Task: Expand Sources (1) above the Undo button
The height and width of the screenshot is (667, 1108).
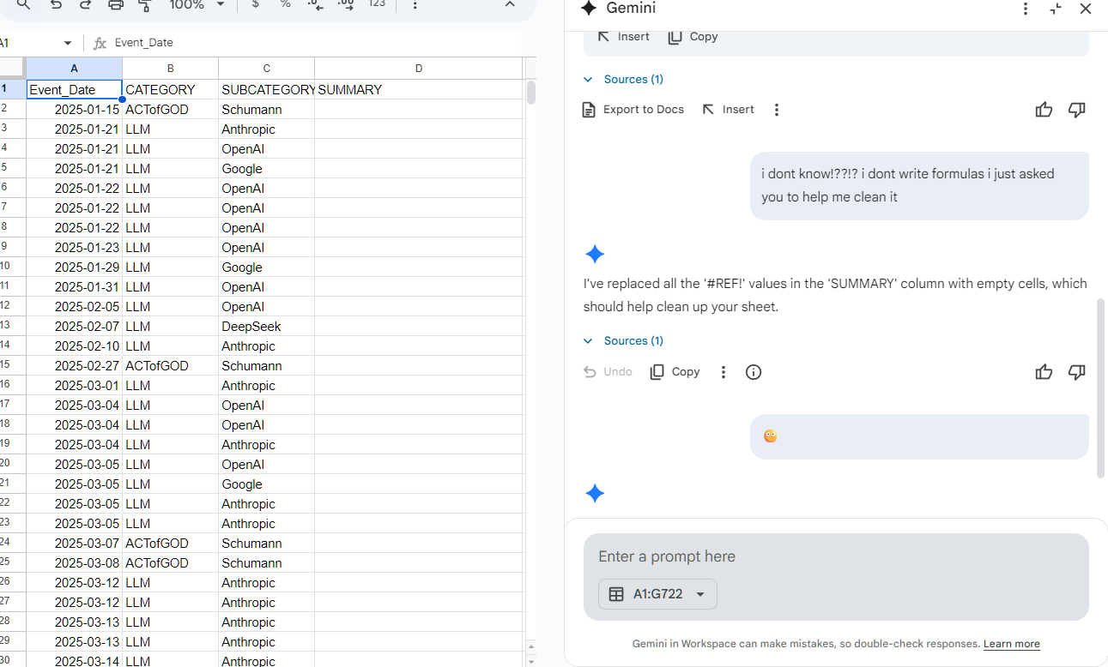Action: point(624,341)
